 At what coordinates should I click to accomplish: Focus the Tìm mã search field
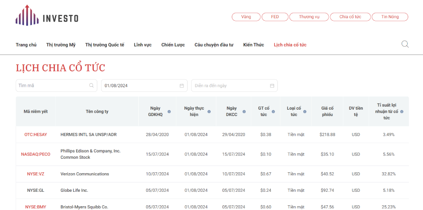click(x=56, y=86)
